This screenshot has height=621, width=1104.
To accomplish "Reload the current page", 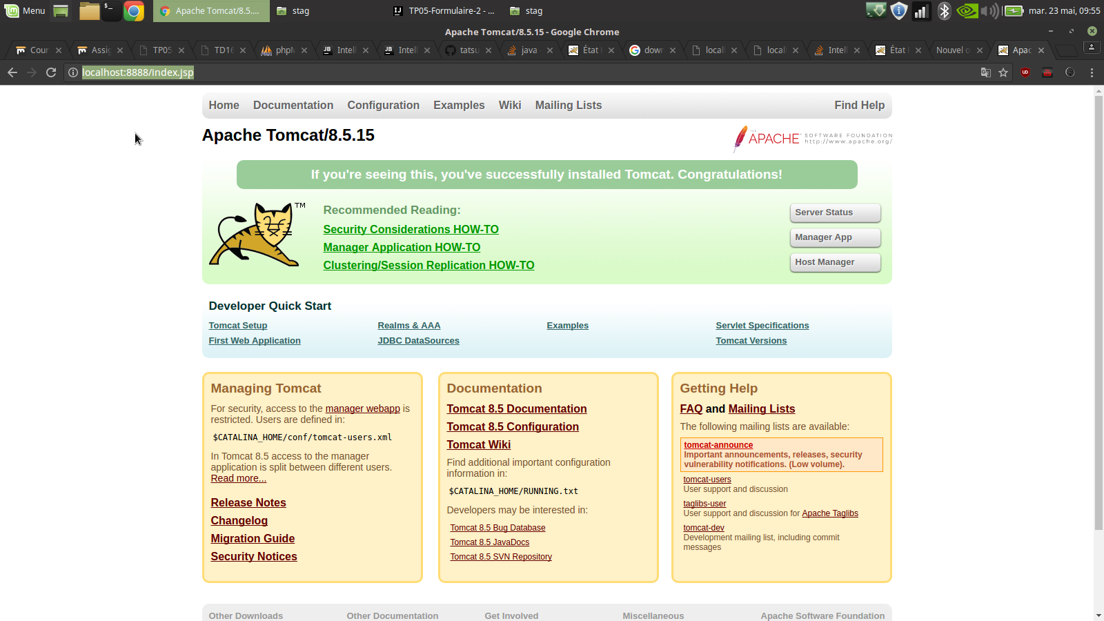I will (x=51, y=72).
